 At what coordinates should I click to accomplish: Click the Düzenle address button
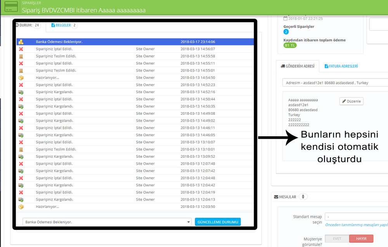pos(352,101)
